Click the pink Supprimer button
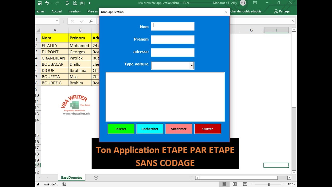 point(179,129)
